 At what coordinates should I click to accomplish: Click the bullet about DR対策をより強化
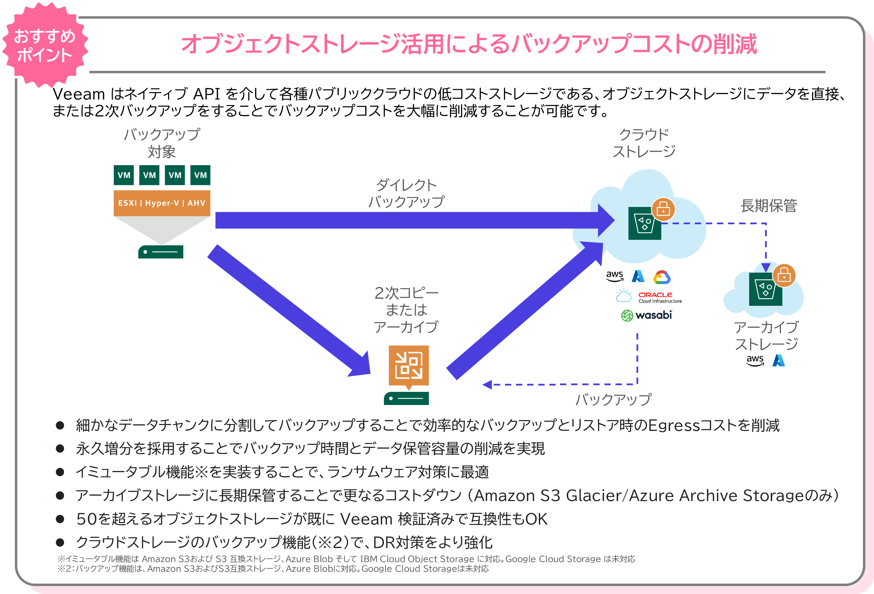pos(284,543)
